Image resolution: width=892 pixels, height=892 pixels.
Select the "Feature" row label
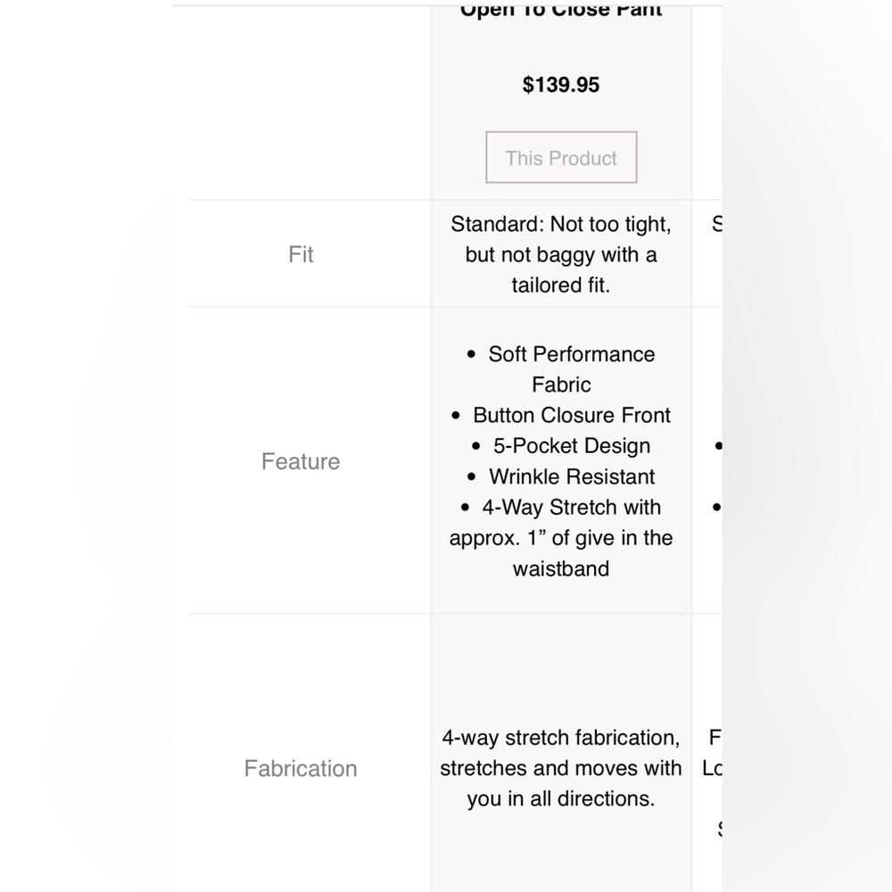[301, 461]
